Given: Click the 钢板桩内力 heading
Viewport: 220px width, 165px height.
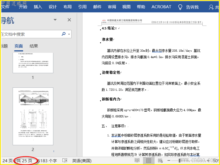Looking at the screenshot, I should point(111,99).
